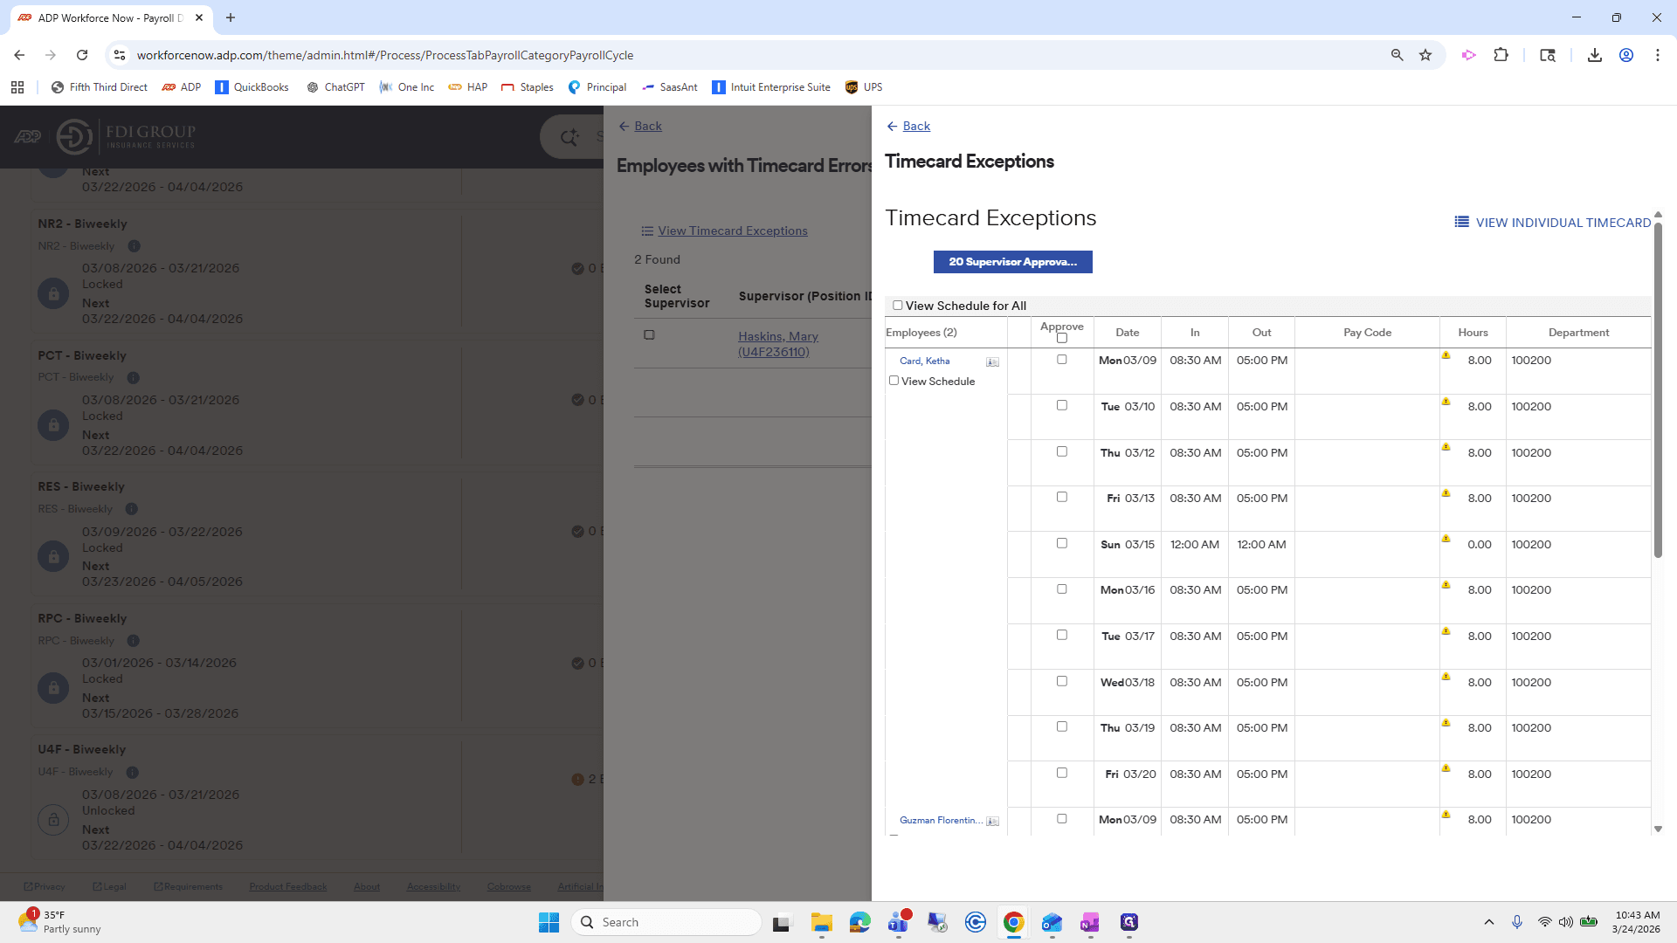Open browser downloads icon
The width and height of the screenshot is (1677, 943).
coord(1594,55)
